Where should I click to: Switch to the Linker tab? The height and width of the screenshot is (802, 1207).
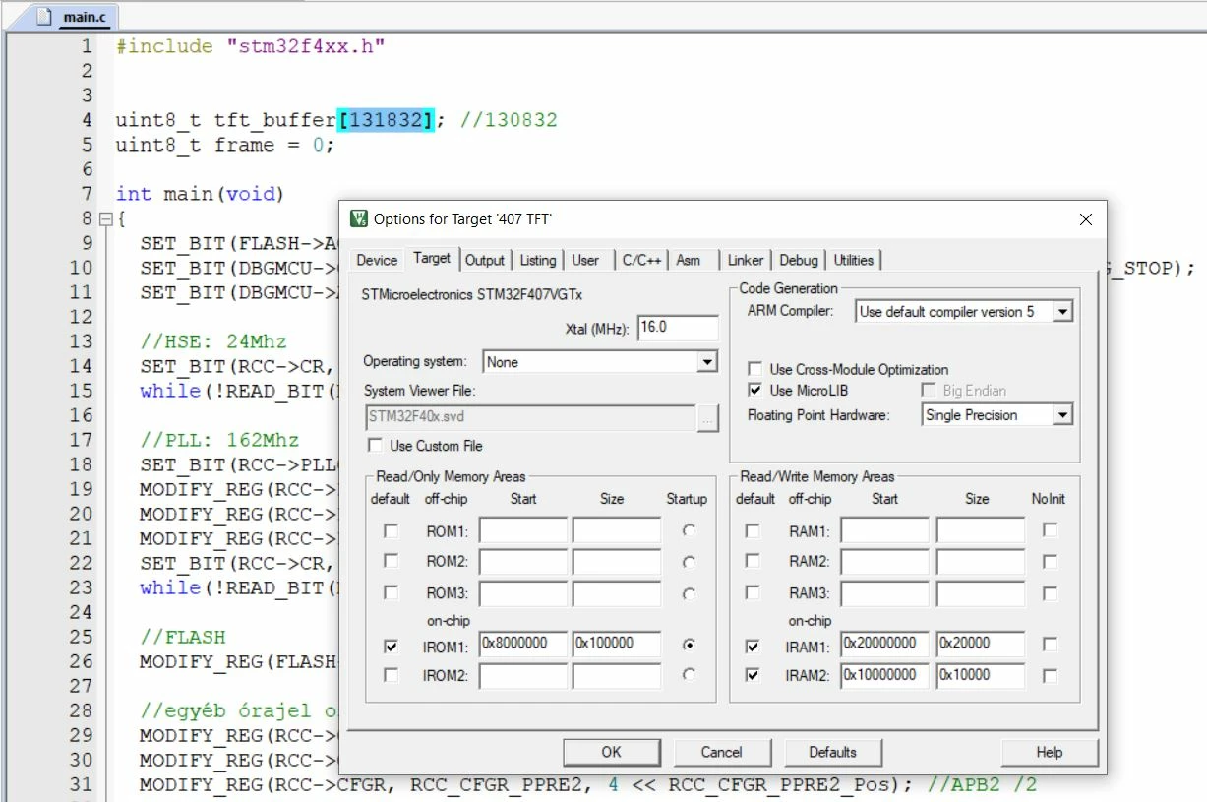[x=746, y=260]
